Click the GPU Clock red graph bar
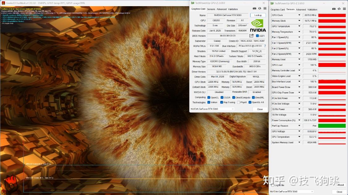This screenshot has width=348, height=195. pyautogui.click(x=332, y=15)
